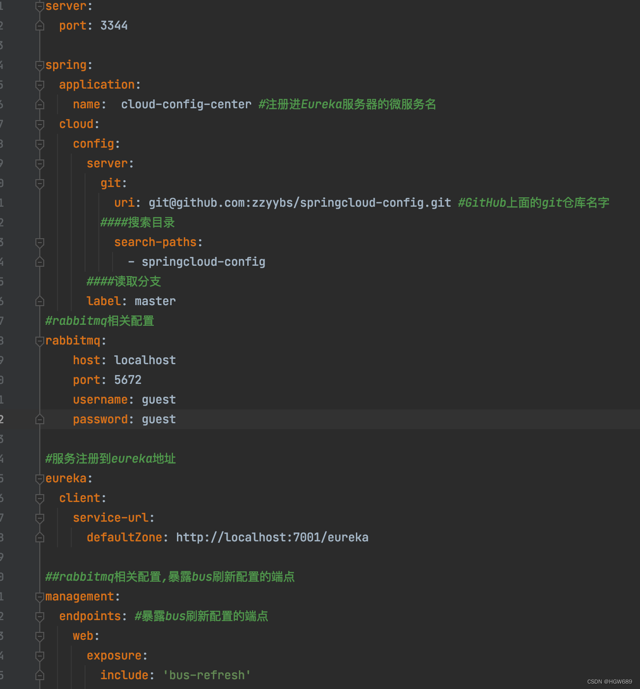The height and width of the screenshot is (689, 640).
Task: Collapse the 'application:' fold marker
Action: pyautogui.click(x=40, y=85)
